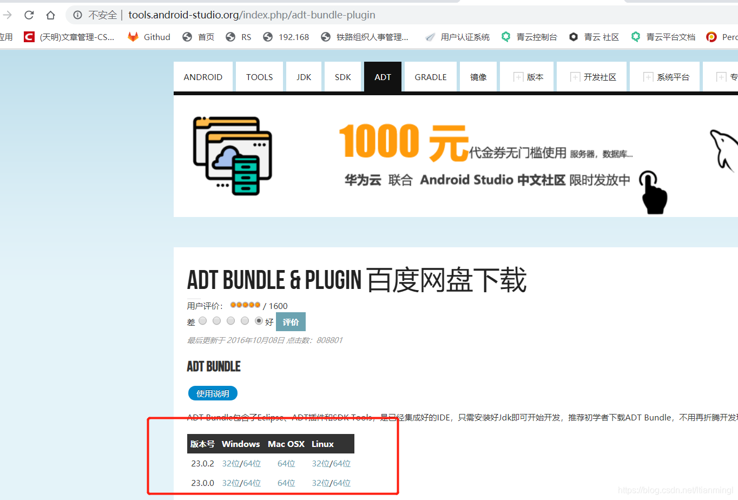Select the lowest 差 rating radio button
This screenshot has height=500, width=738.
pyautogui.click(x=203, y=321)
